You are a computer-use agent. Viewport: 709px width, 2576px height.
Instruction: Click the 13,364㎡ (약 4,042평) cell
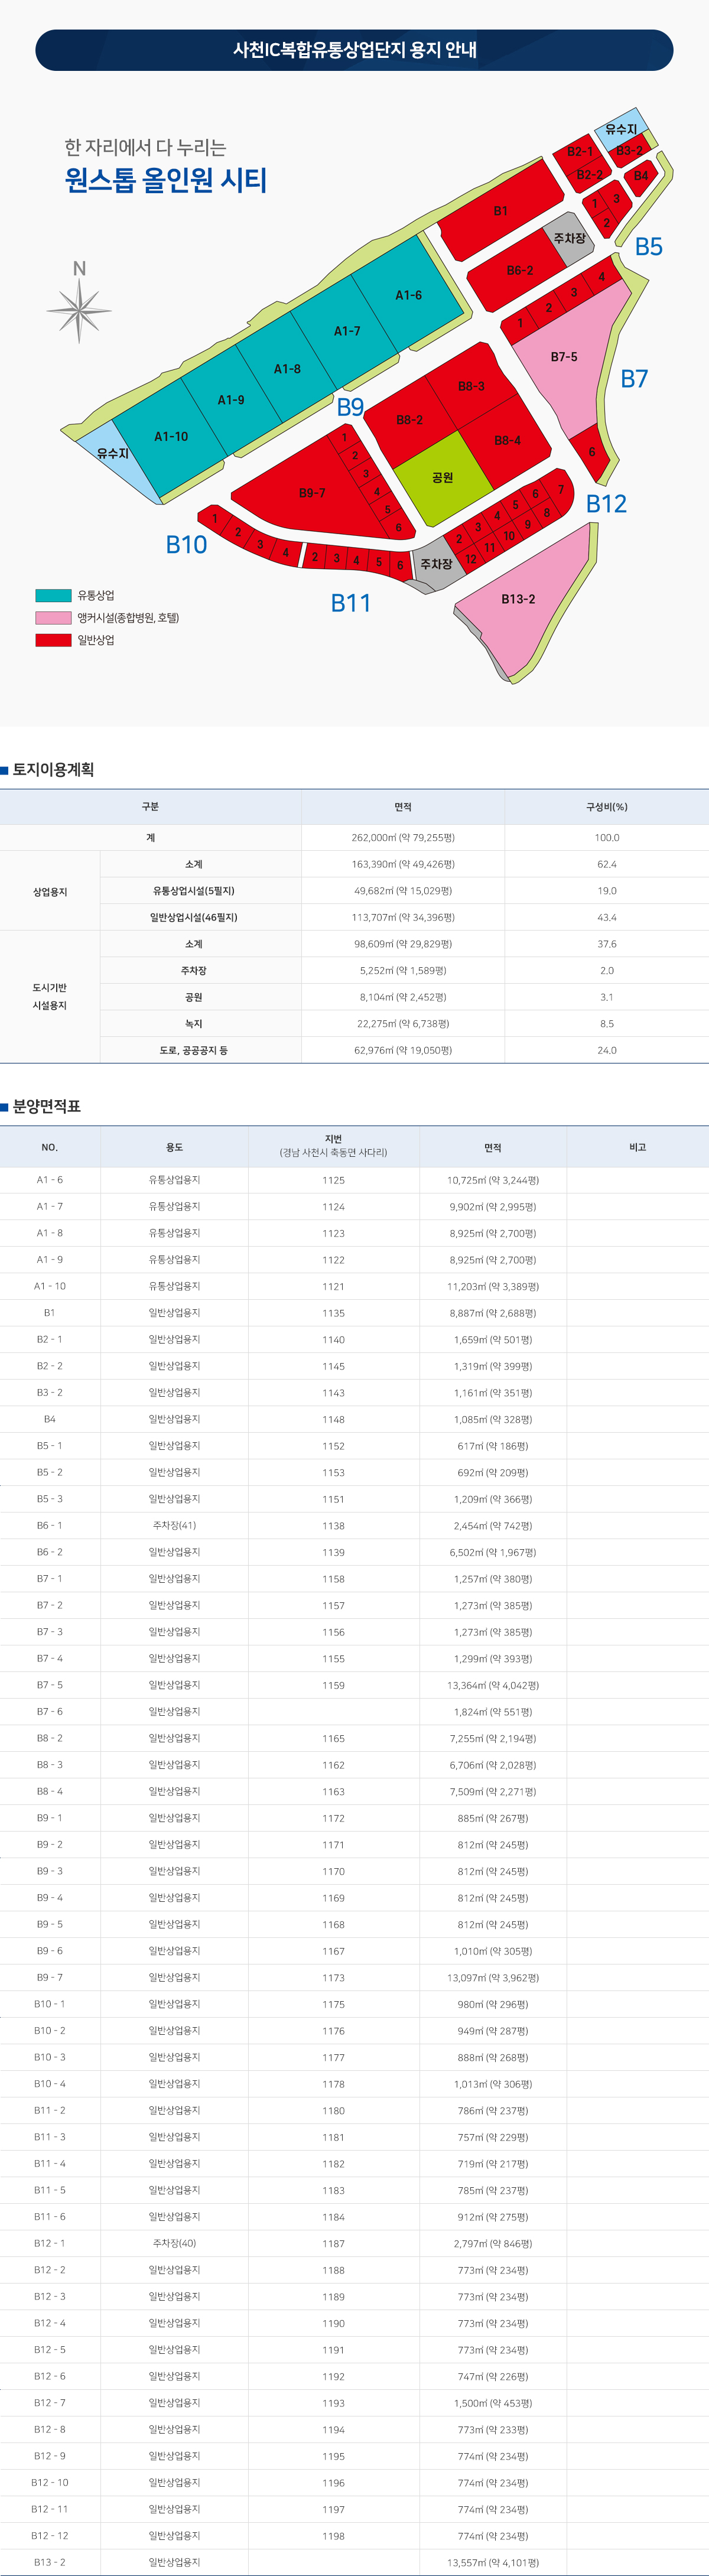pos(493,1685)
